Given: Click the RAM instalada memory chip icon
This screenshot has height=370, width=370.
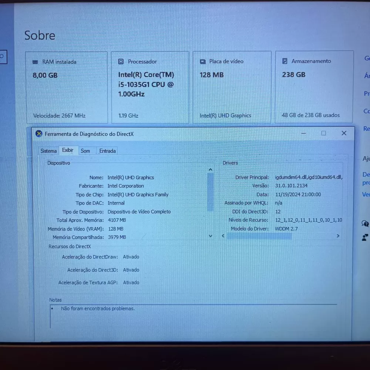Looking at the screenshot, I should (35, 62).
